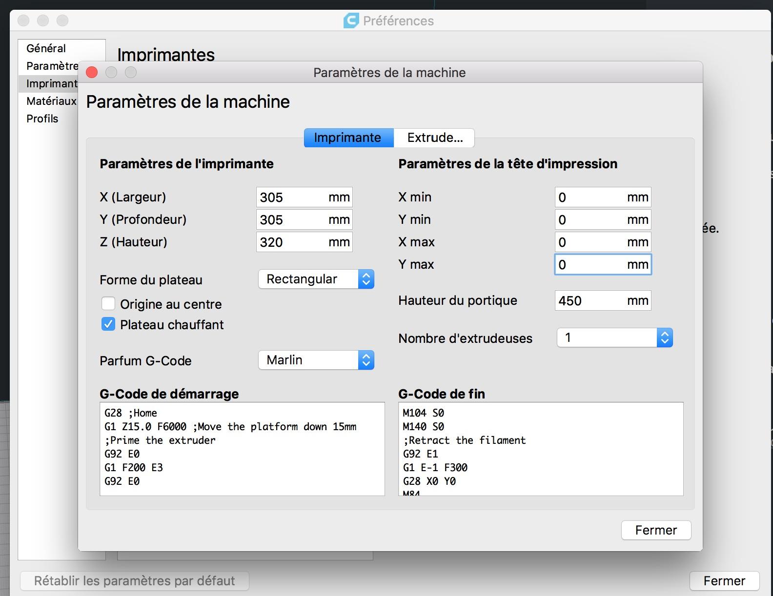This screenshot has width=773, height=596.
Task: Select Profils in the preferences sidebar
Action: [42, 119]
